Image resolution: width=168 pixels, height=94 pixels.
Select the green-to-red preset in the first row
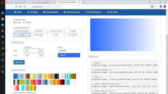click(73, 76)
